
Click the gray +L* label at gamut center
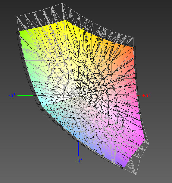pos(82,91)
